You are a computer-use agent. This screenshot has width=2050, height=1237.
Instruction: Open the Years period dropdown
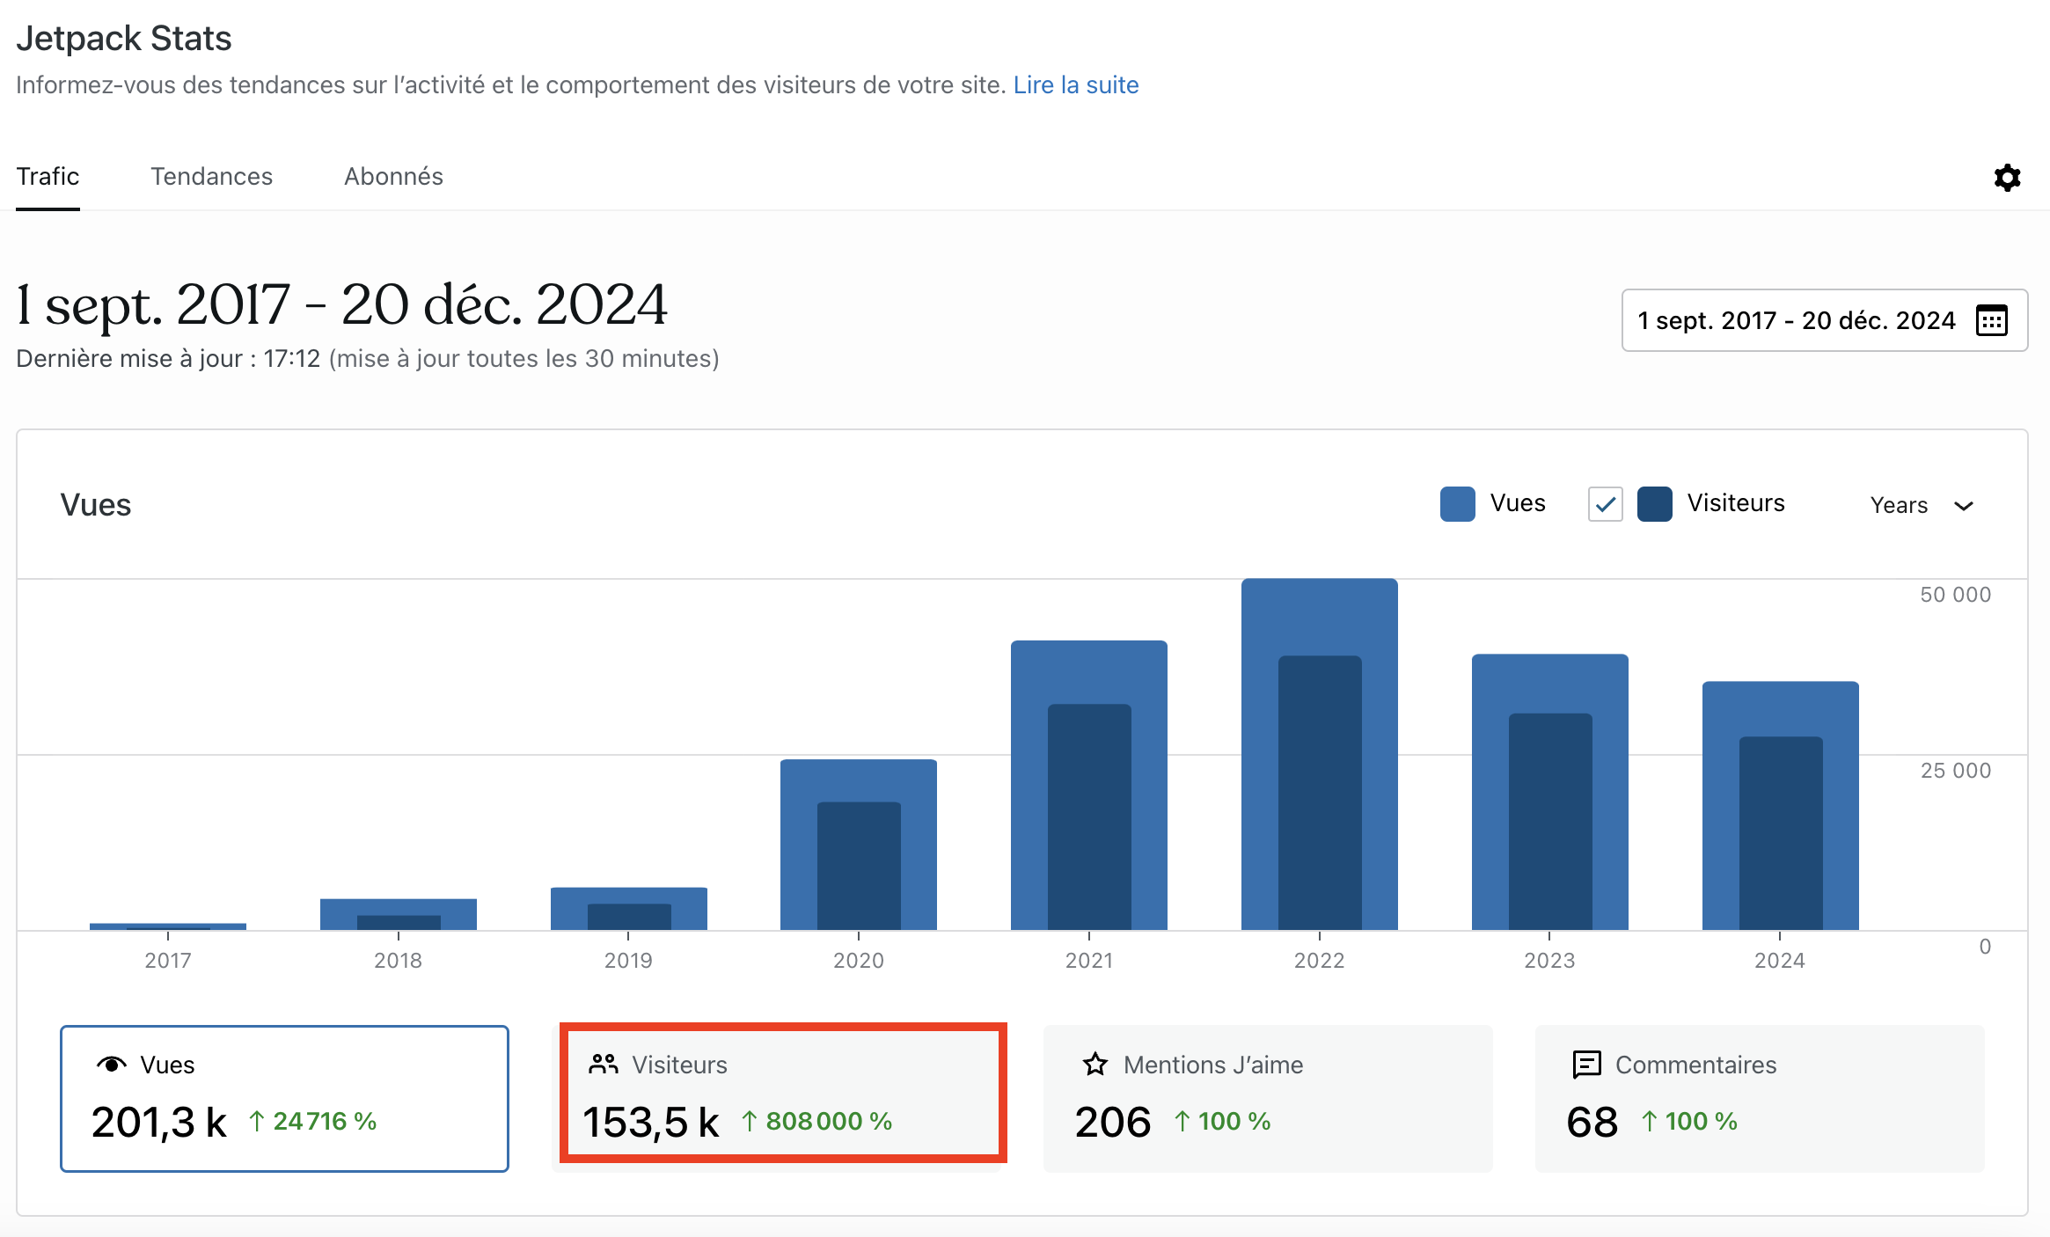[1900, 505]
